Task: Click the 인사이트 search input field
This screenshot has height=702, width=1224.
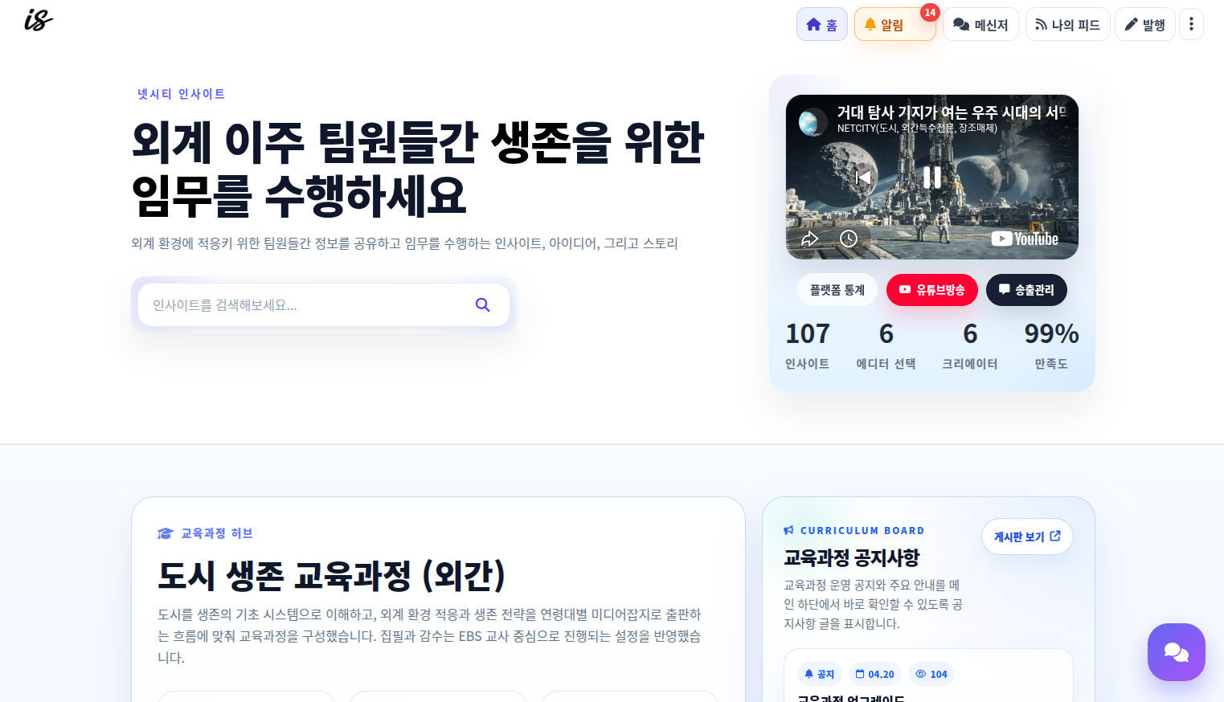Action: (305, 305)
